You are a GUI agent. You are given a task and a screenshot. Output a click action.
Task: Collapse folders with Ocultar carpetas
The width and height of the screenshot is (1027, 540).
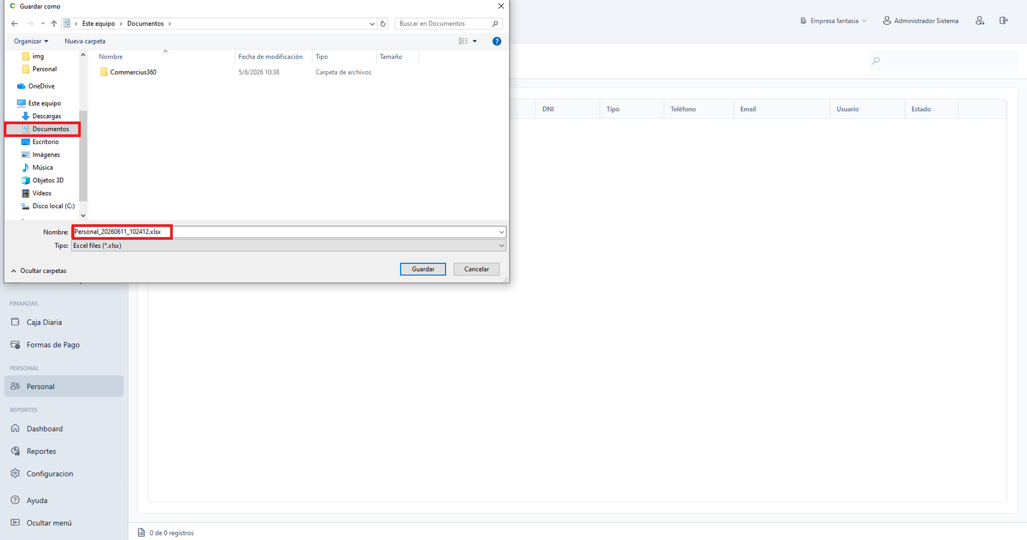coord(39,271)
